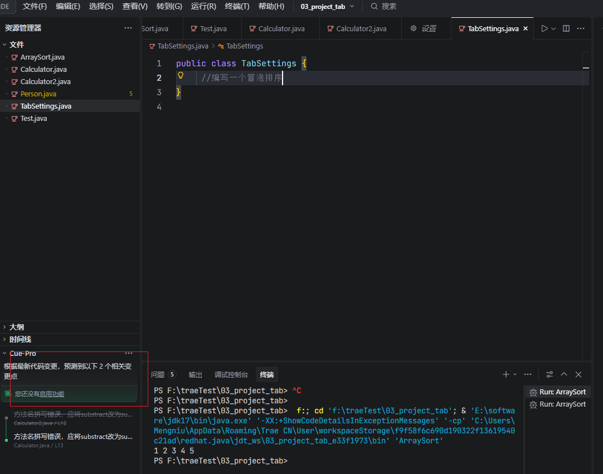603x474 pixels.
Task: Select the second Run: ArraySort terminal
Action: click(x=558, y=404)
